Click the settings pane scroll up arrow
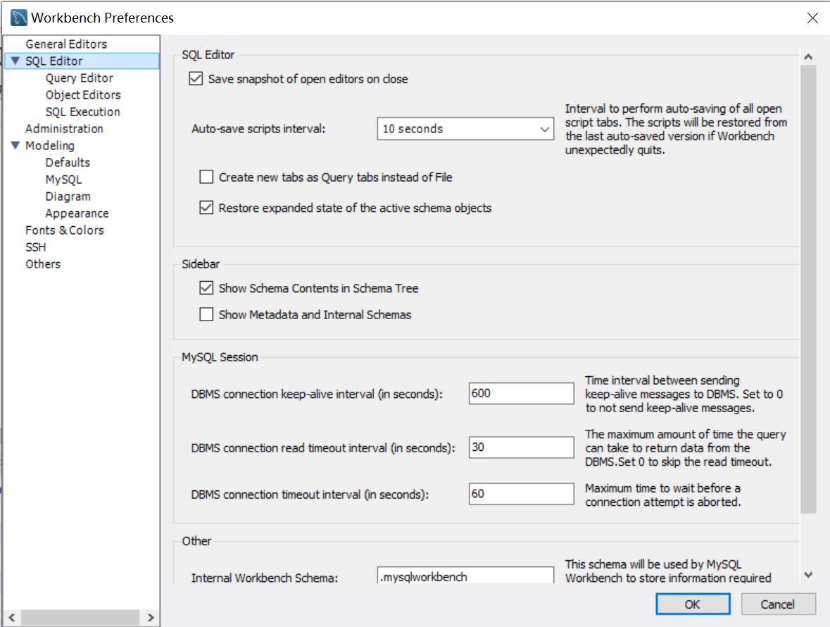The width and height of the screenshot is (830, 627). pyautogui.click(x=808, y=56)
